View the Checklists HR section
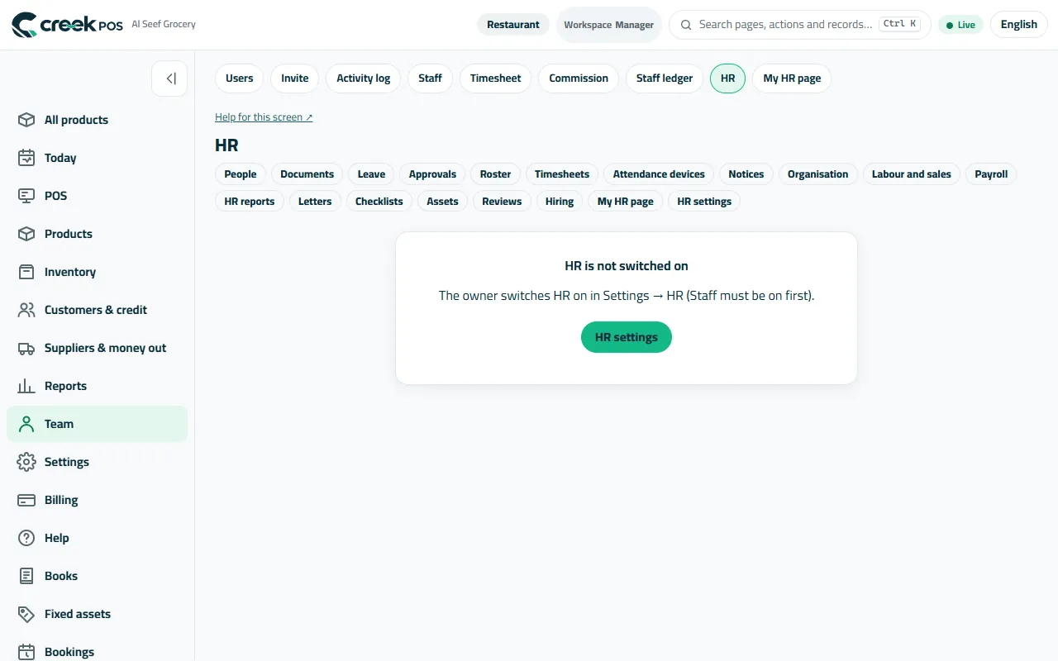1058x661 pixels. (379, 202)
